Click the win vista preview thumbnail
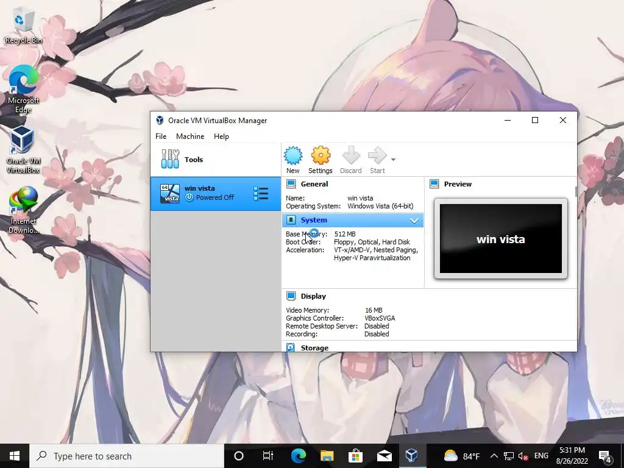Image resolution: width=624 pixels, height=468 pixels. point(501,239)
